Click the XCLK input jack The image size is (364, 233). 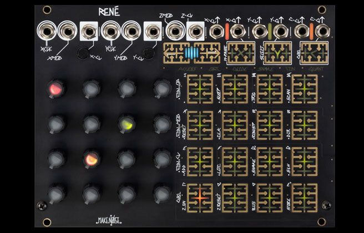tap(47, 31)
